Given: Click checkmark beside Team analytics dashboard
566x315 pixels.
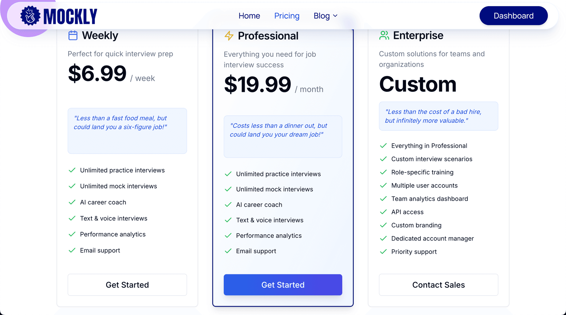Looking at the screenshot, I should 383,199.
